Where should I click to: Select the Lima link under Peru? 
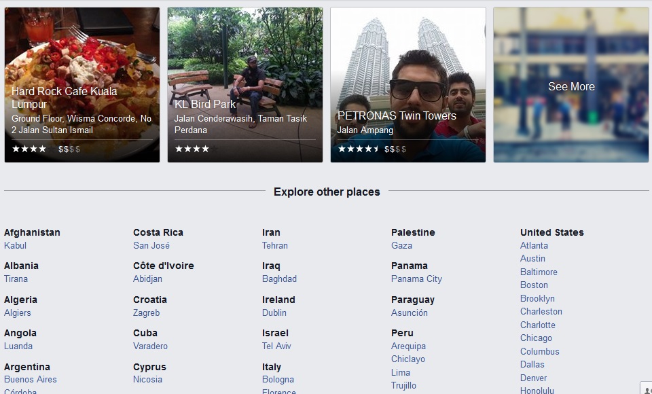(401, 373)
